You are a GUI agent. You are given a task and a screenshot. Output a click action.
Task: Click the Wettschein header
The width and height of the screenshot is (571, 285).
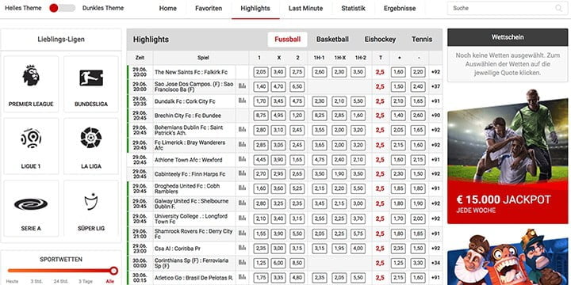click(x=508, y=37)
